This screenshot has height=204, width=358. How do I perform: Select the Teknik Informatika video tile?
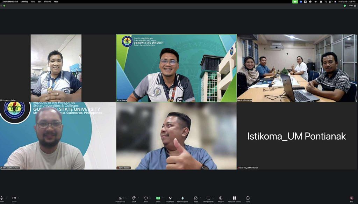pos(297,68)
